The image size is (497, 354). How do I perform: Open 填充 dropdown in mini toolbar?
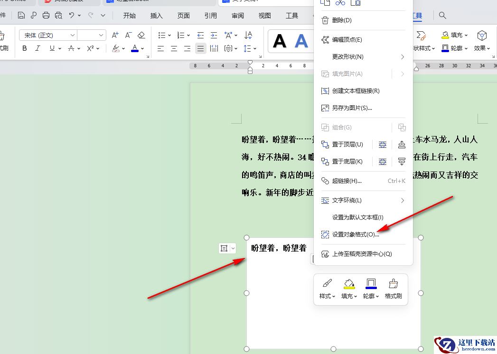point(349,289)
